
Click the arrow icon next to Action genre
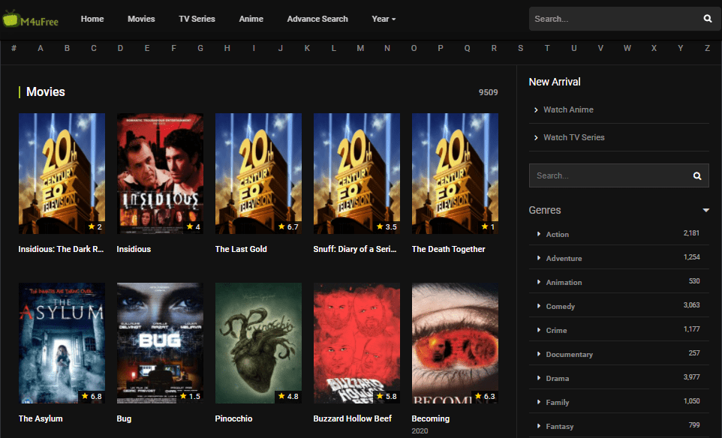(x=539, y=234)
